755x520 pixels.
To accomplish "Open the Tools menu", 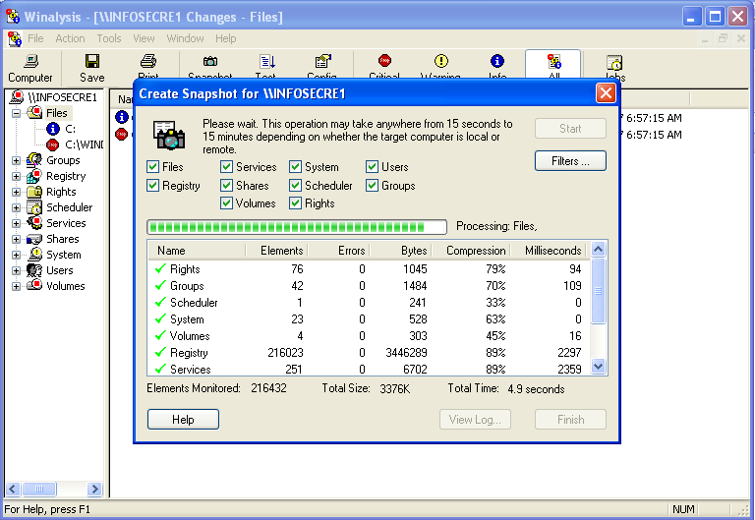I will point(109,38).
